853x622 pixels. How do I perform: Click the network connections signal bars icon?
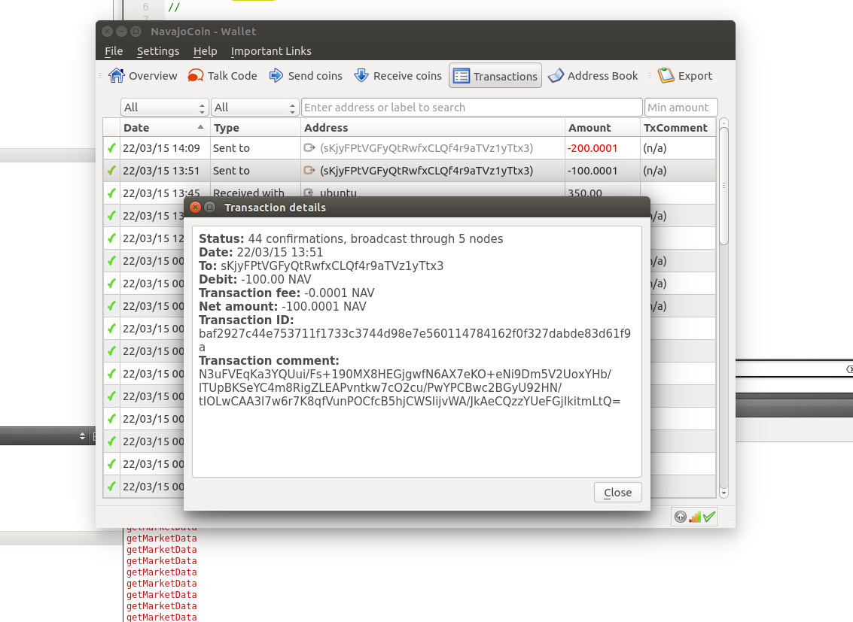[695, 517]
